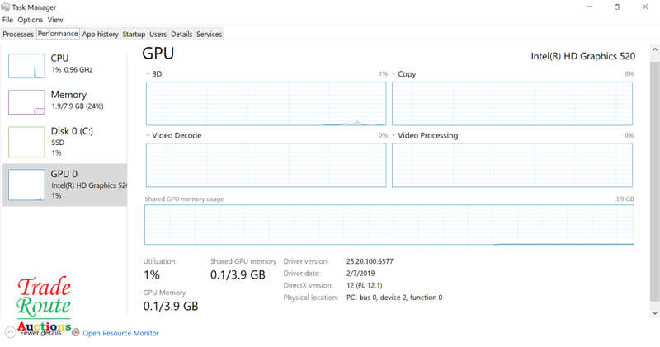Go to the Services tab
Image resolution: width=660 pixels, height=347 pixels.
210,34
